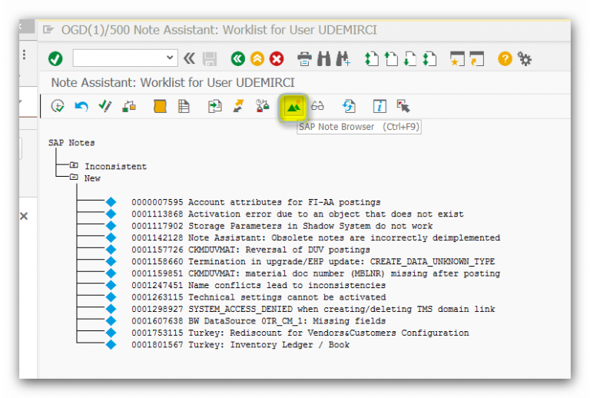Click the red Cancel icon

click(x=277, y=59)
